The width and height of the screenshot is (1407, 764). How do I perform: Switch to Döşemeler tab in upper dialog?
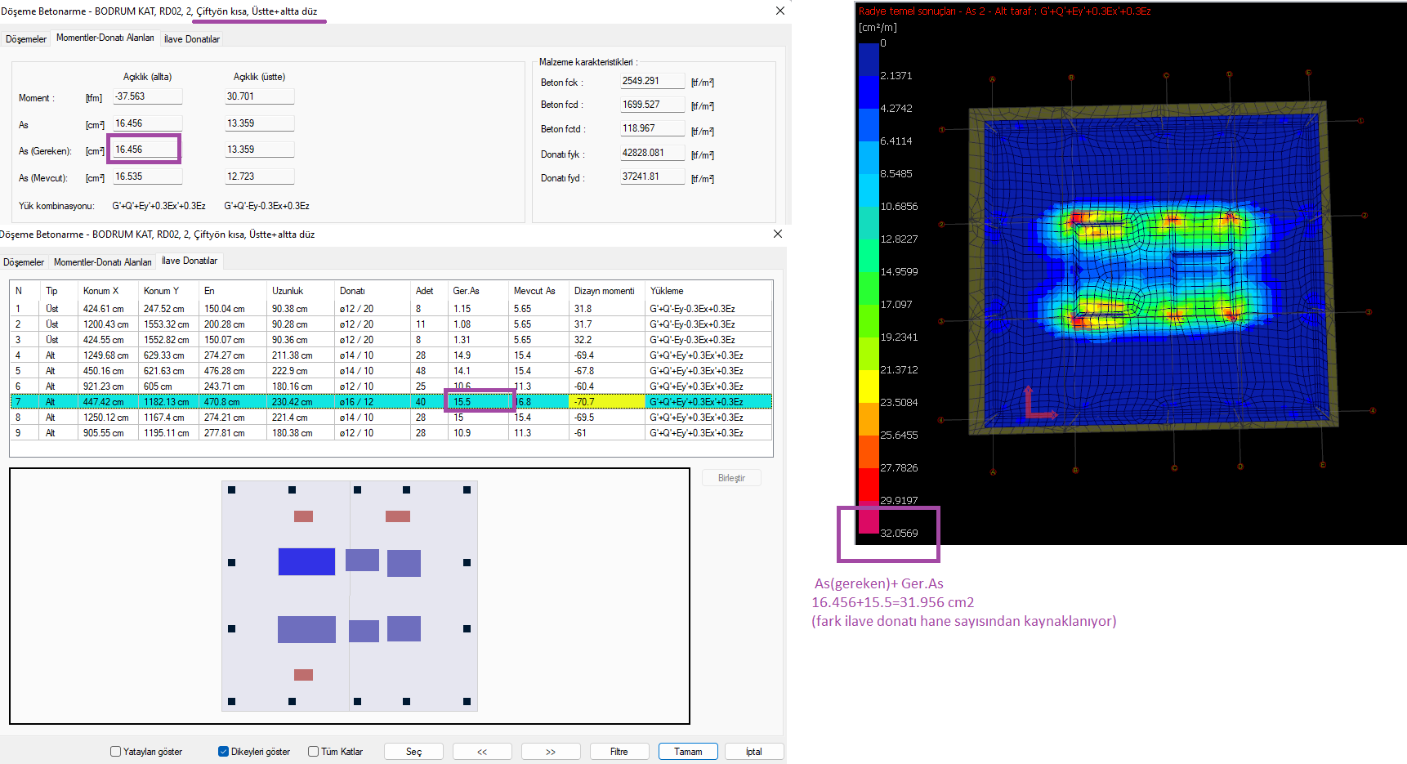tap(26, 39)
